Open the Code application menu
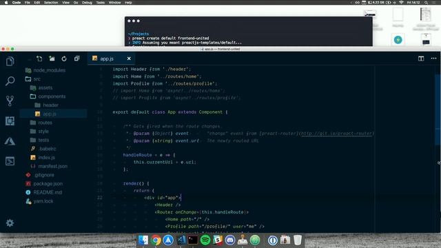441x248 pixels. coord(17,3)
